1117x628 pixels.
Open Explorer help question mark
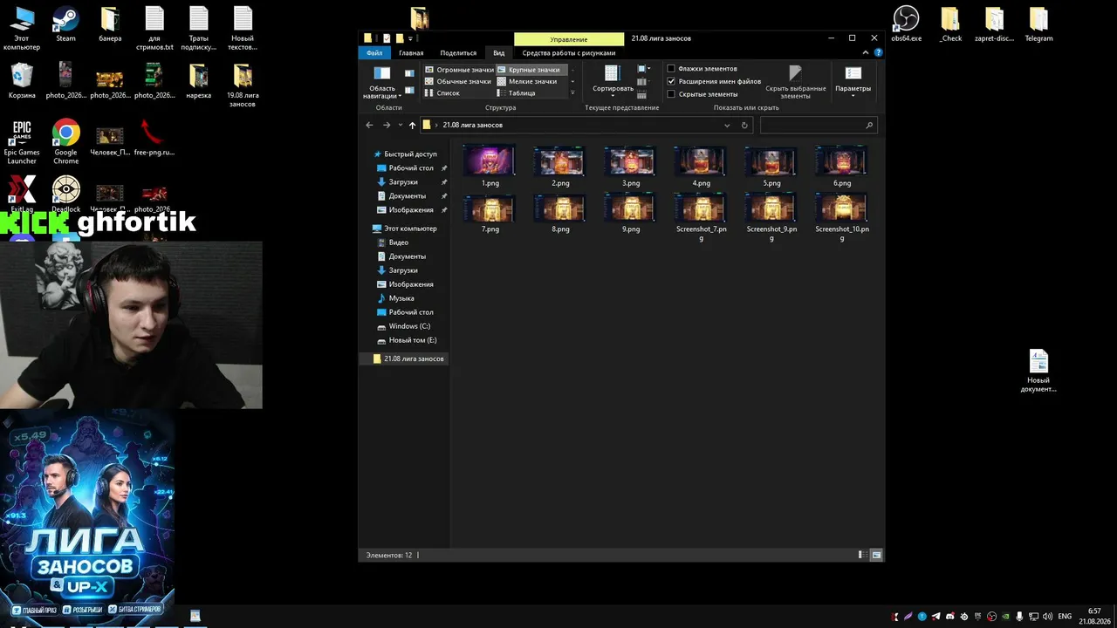879,52
